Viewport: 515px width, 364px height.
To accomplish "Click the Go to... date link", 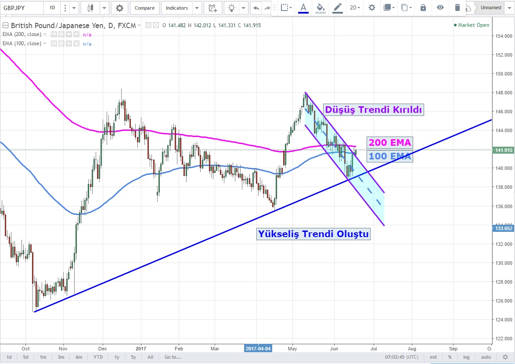I will 173,357.
